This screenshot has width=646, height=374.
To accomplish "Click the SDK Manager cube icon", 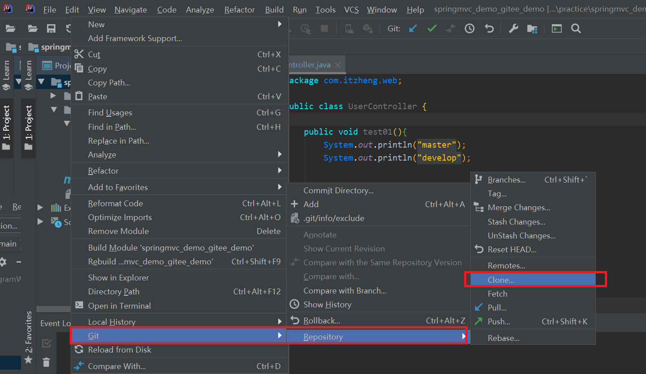I will (368, 29).
